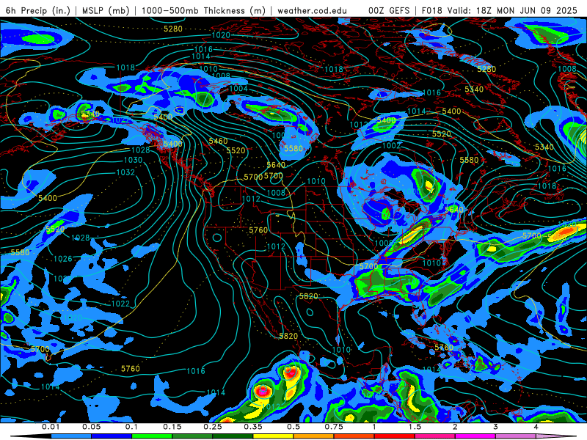
Task: Click the '1030' isobar label
Action: point(134,160)
